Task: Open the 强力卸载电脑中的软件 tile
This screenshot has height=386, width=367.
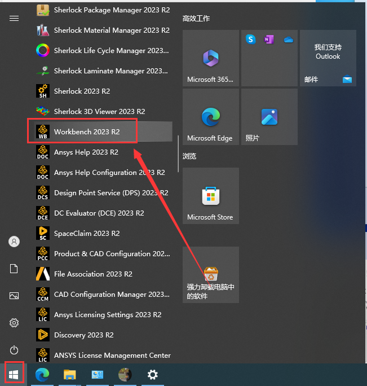Action: (211, 275)
